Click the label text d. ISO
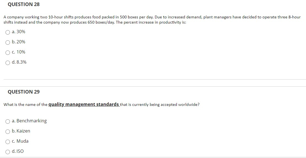Viewport: 306px width, 158px height. click(17, 151)
